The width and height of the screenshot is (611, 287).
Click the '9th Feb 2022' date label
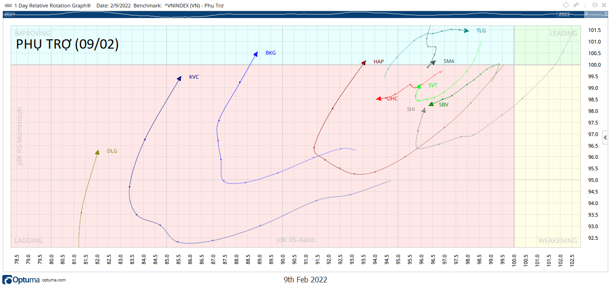[x=305, y=280]
